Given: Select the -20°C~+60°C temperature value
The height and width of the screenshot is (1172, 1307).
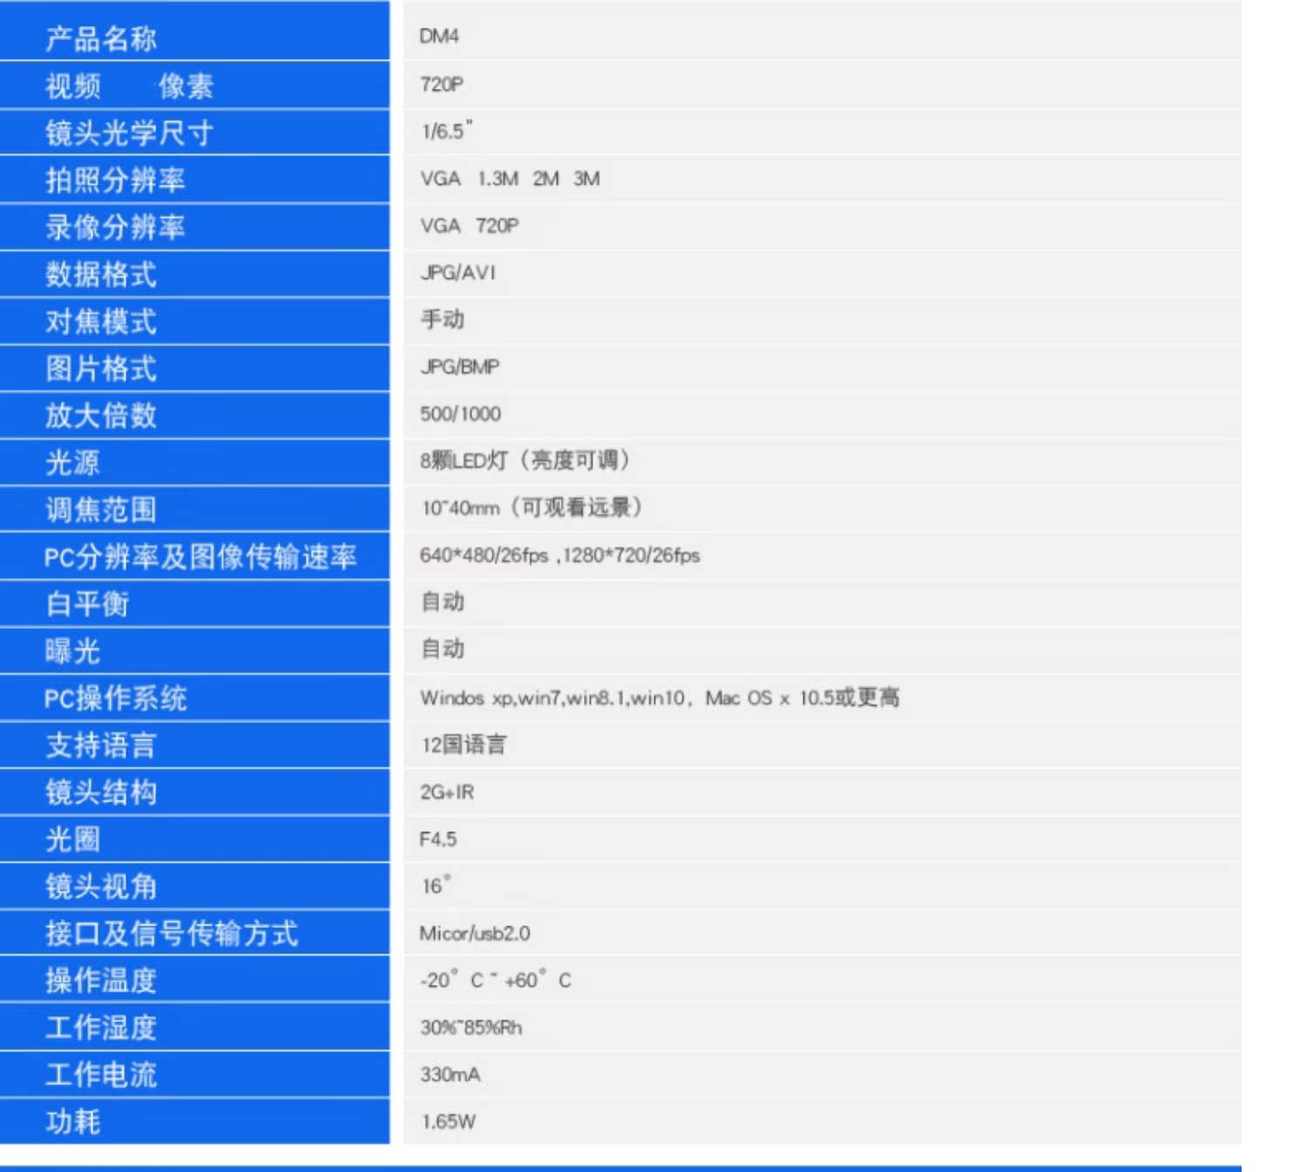Looking at the screenshot, I should tap(496, 979).
